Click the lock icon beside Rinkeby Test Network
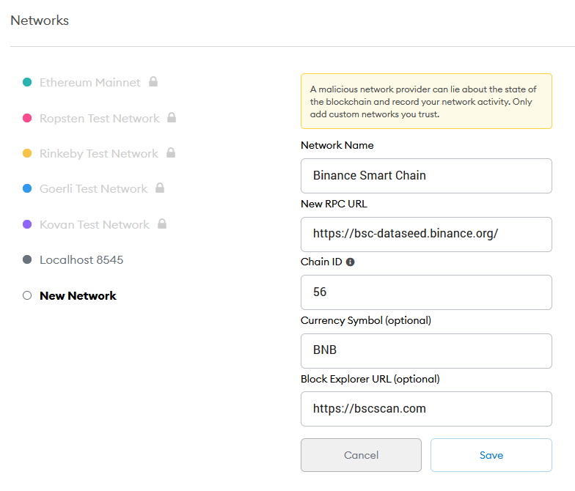575x491 pixels. point(171,152)
